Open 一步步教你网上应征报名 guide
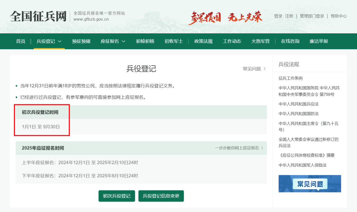The width and height of the screenshot is (357, 212). coord(237,148)
